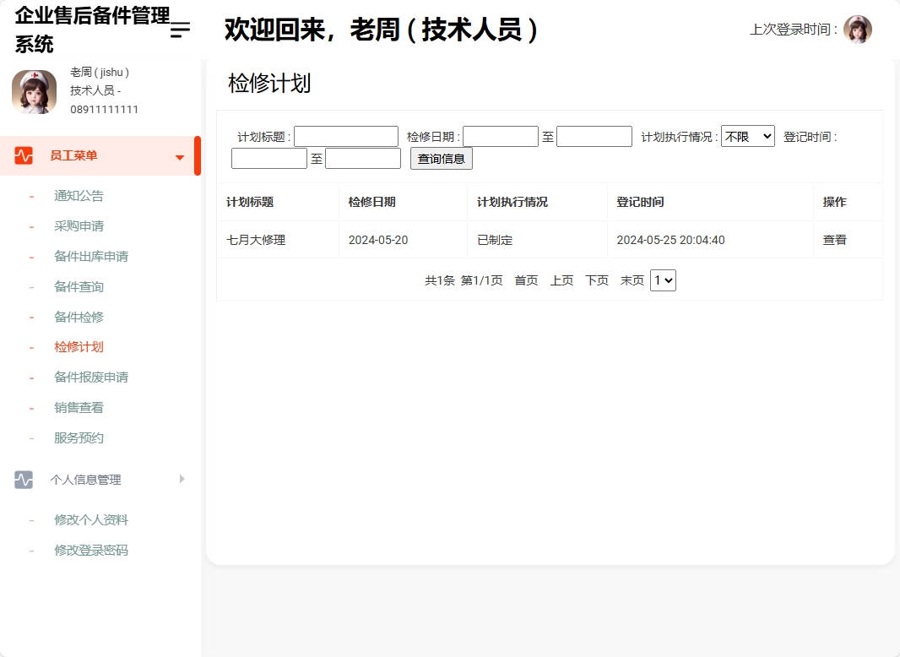The height and width of the screenshot is (657, 900).
Task: Collapse the 员工菜单 section via its chevron
Action: pos(179,156)
